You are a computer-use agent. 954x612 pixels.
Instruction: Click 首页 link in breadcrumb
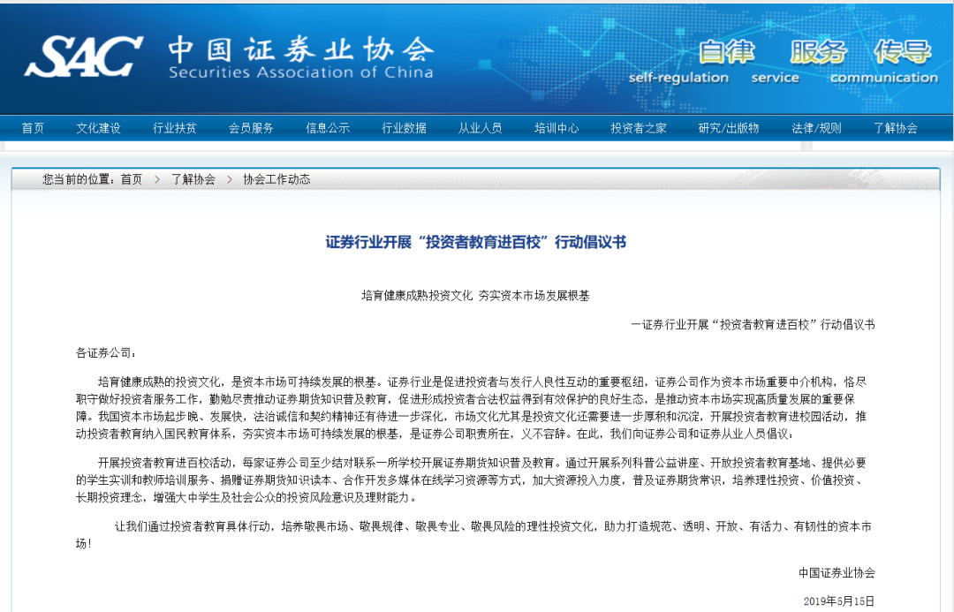tap(131, 179)
